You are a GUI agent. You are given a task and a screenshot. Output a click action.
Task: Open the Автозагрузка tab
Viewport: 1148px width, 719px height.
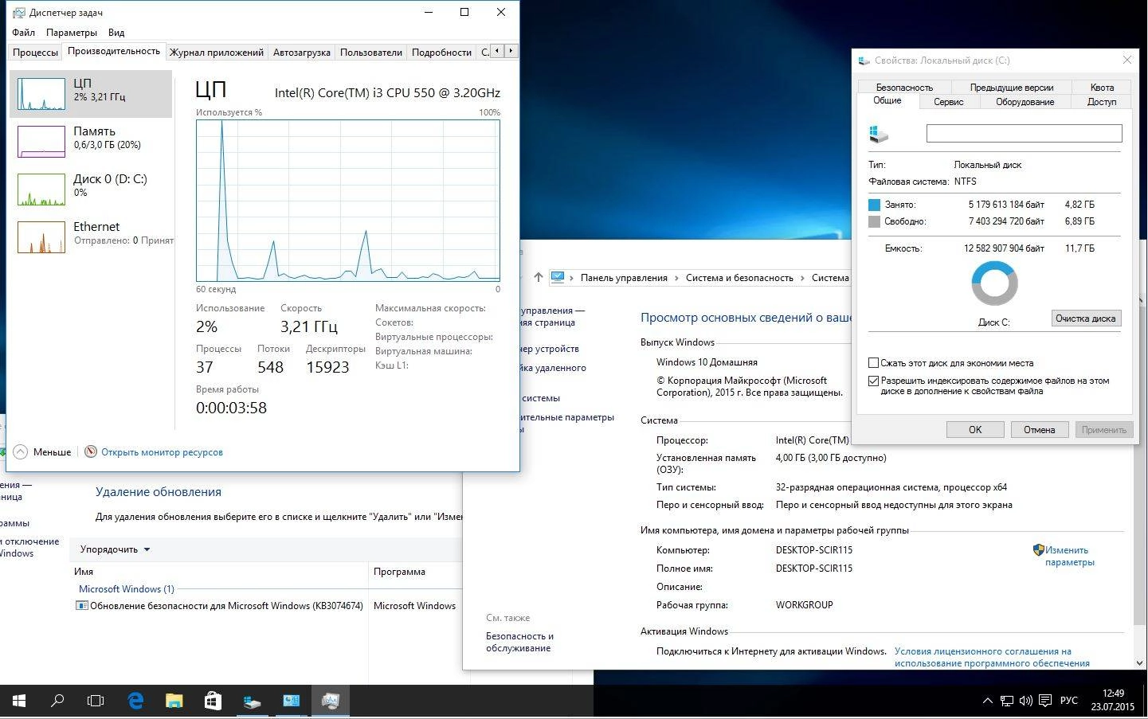point(301,52)
